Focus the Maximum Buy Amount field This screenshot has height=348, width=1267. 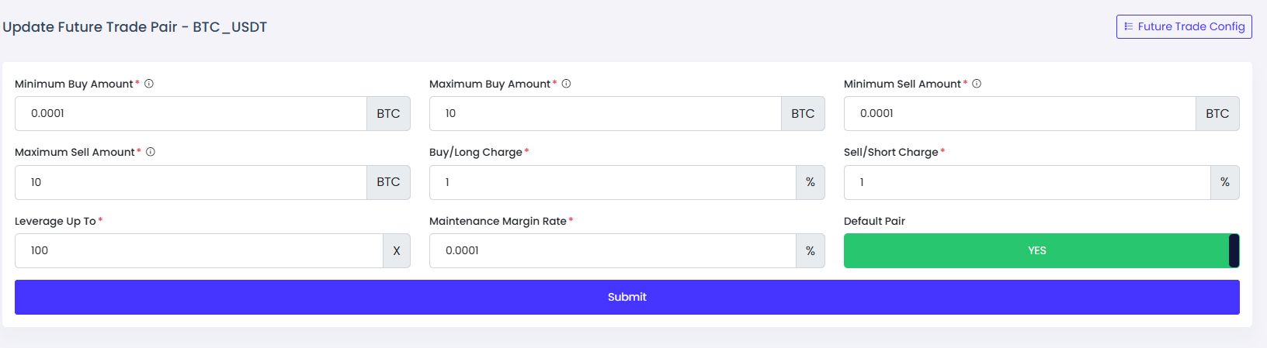pos(606,113)
